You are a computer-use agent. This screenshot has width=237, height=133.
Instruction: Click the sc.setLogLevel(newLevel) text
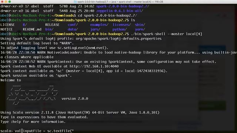pos(82,48)
